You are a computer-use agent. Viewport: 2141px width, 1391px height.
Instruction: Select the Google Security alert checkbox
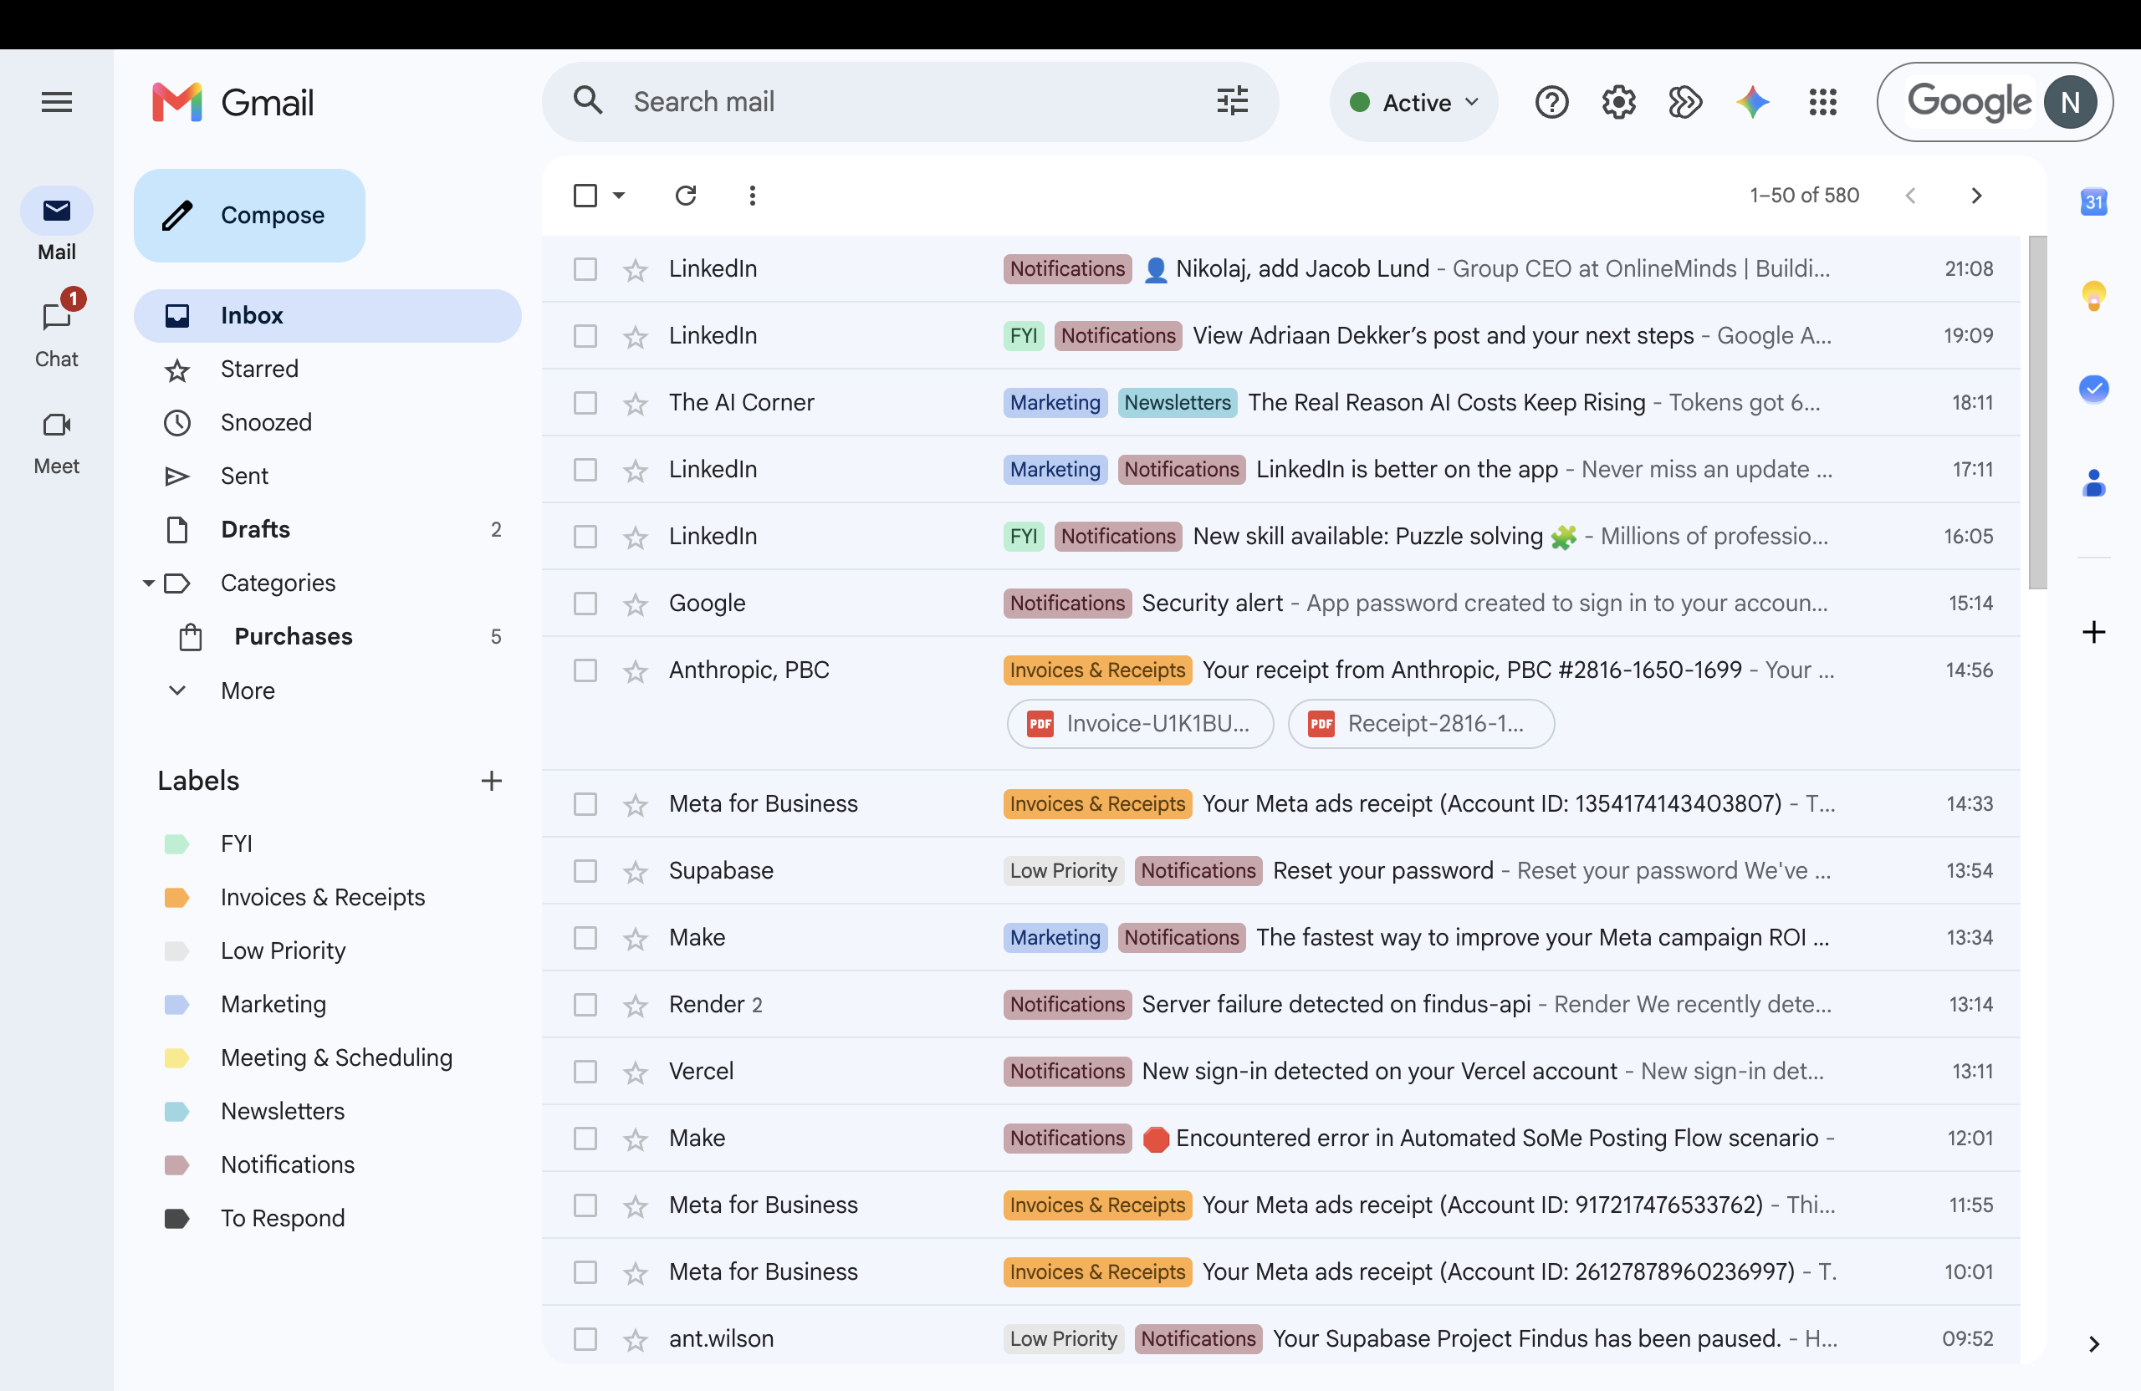pos(585,604)
